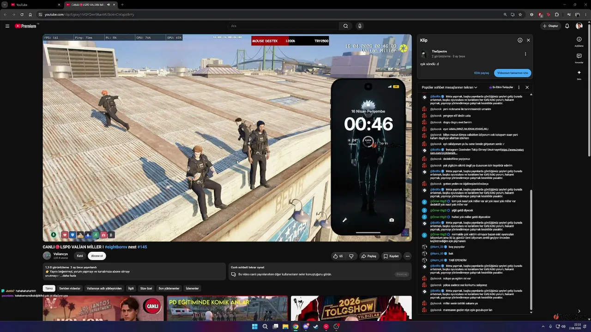Open Valiancys channel avatar

pyautogui.click(x=47, y=255)
